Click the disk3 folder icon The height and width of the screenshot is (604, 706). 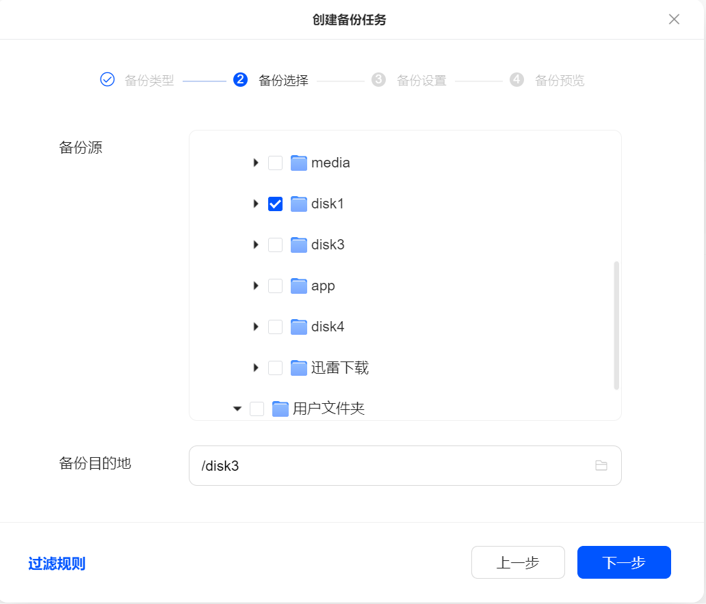298,245
